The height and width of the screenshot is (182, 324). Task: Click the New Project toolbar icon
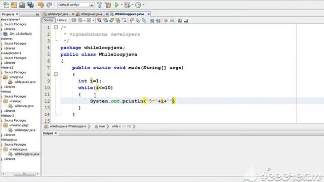pos(14,5)
